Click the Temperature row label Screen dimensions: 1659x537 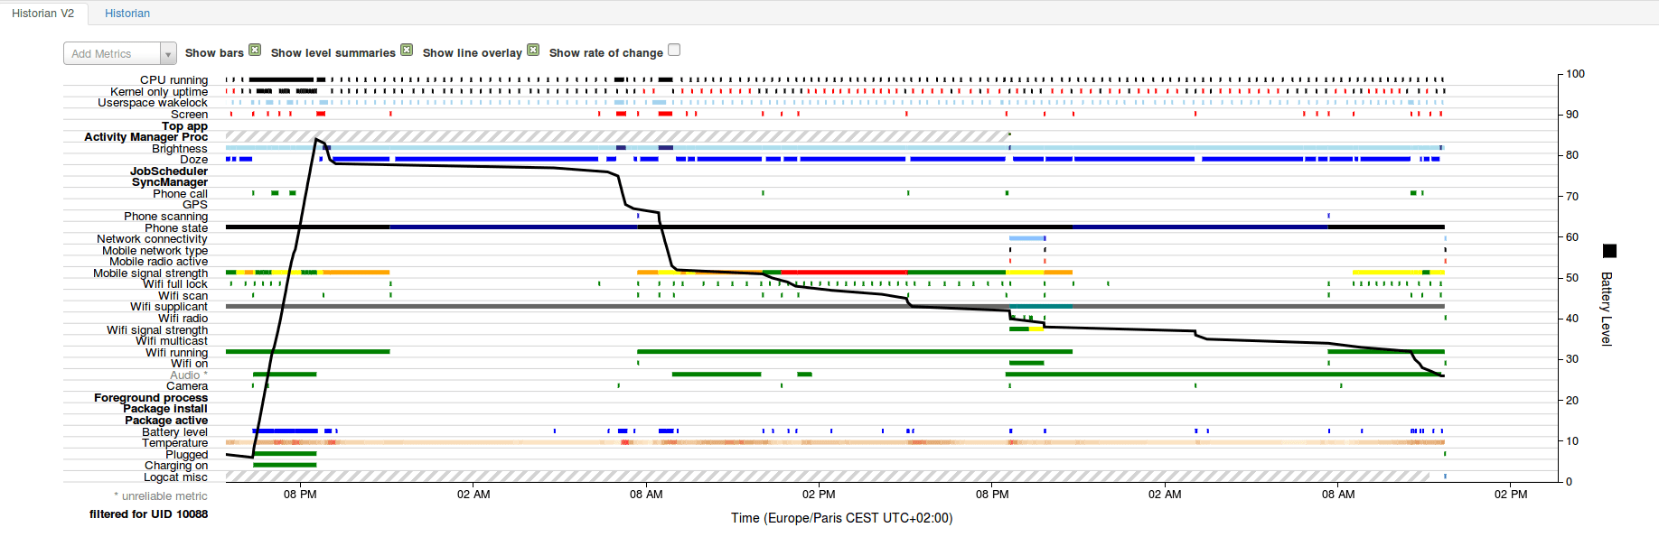pos(174,443)
